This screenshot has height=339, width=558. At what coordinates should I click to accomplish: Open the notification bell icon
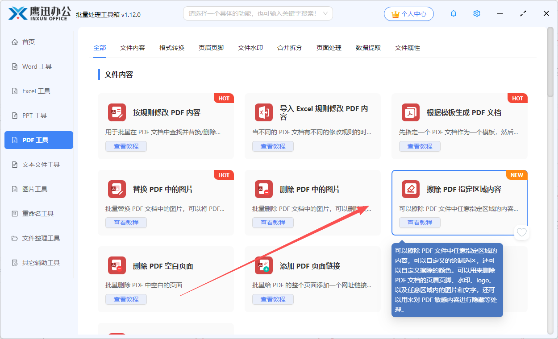click(454, 13)
